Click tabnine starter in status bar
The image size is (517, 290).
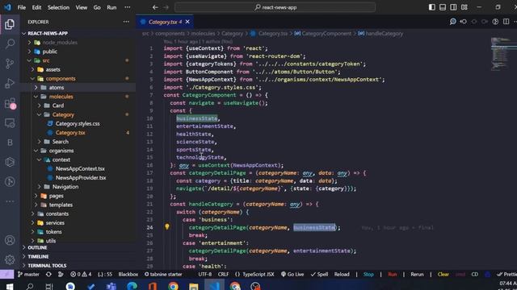(163, 274)
